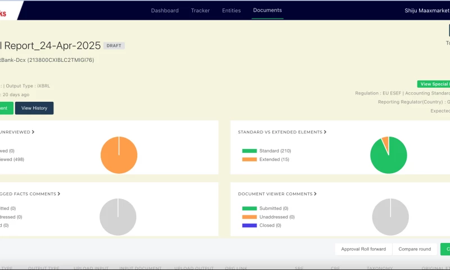Click the Standard vs Extended Elements heading
This screenshot has height=270, width=450.
click(280, 132)
